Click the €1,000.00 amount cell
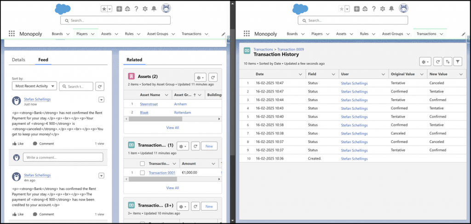Viewport: 471px width, 224px height. pyautogui.click(x=190, y=173)
